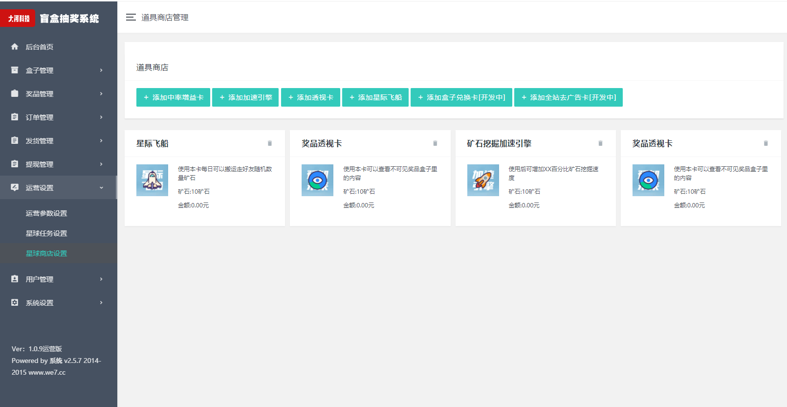Click the 用户管理 sidebar icon

[x=15, y=279]
